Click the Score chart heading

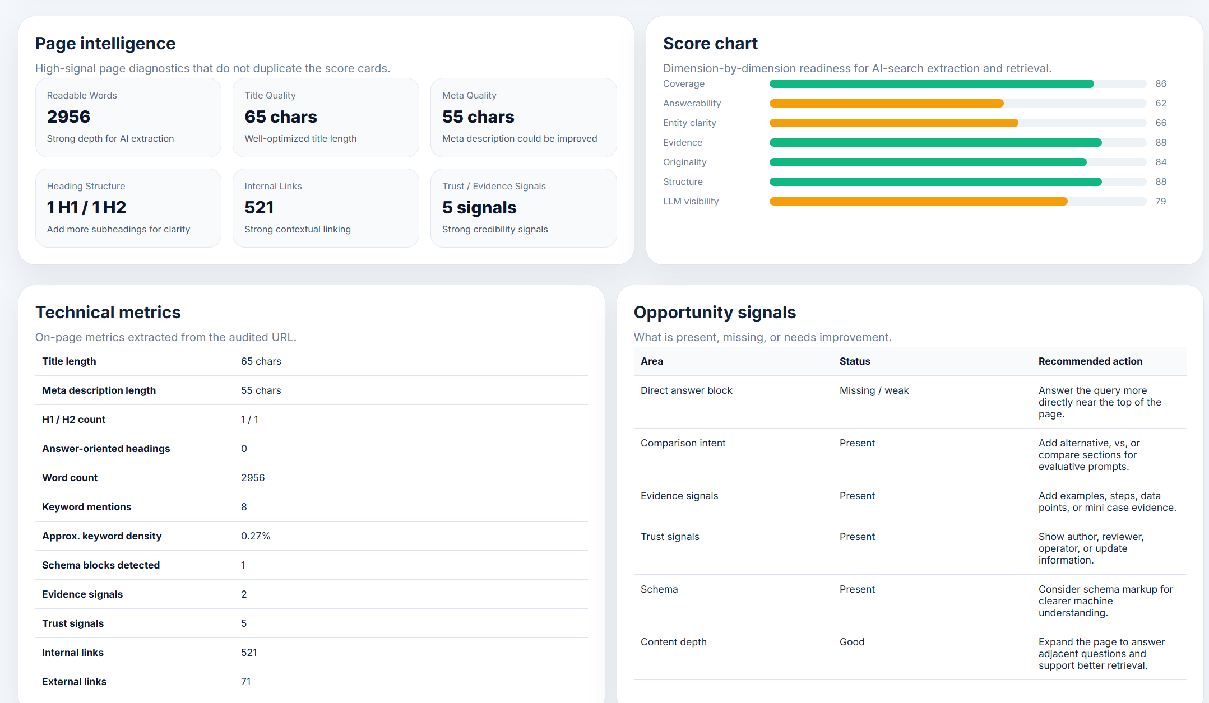[710, 44]
